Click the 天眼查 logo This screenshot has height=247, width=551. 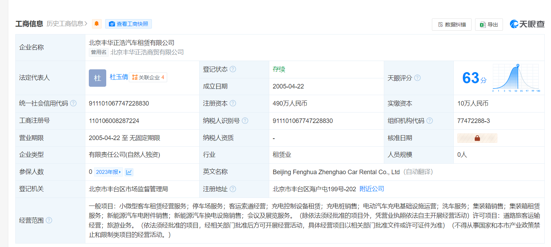click(x=527, y=24)
